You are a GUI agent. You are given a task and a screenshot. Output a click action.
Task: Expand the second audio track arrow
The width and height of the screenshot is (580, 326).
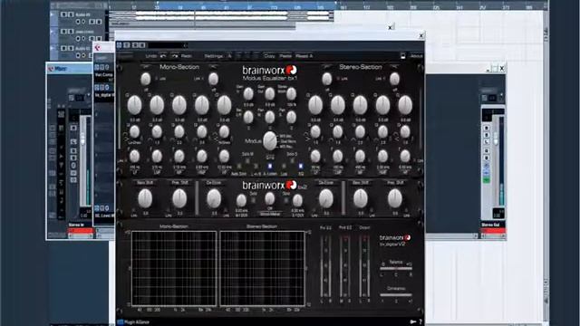(53, 32)
